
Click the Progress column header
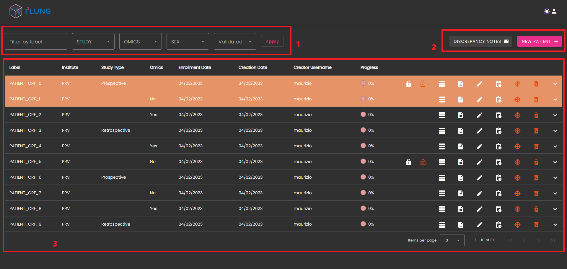369,68
